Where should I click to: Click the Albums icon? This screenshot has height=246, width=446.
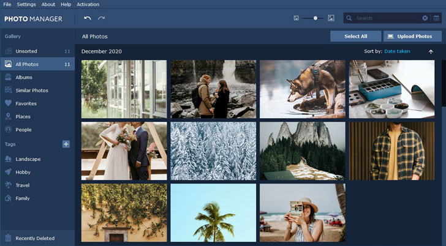8,77
